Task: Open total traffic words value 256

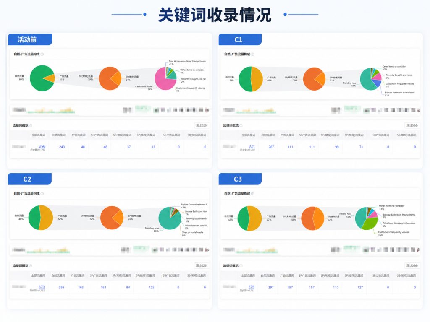Action: coord(42,146)
